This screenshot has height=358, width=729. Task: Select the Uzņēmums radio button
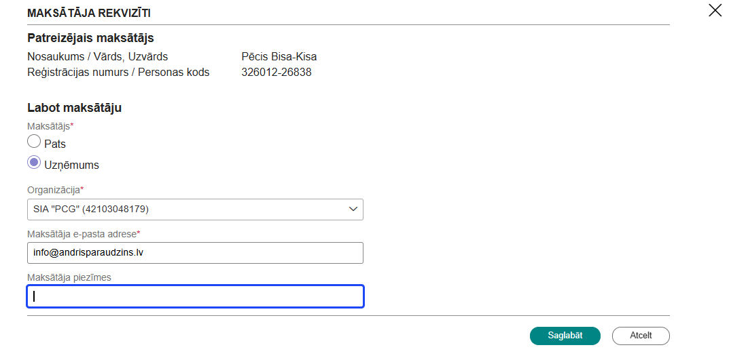click(x=34, y=163)
